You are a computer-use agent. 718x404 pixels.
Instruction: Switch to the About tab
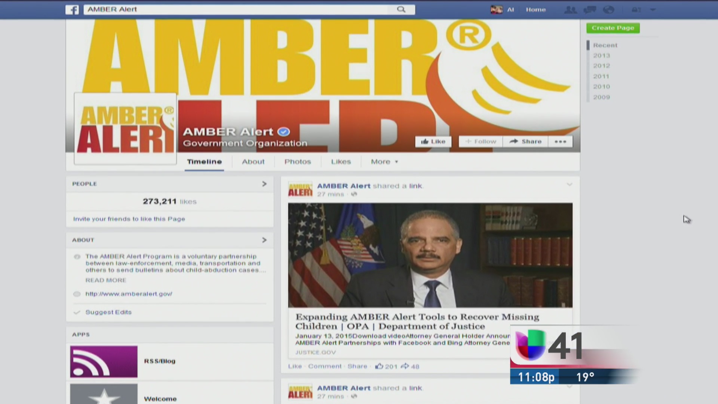pyautogui.click(x=253, y=162)
